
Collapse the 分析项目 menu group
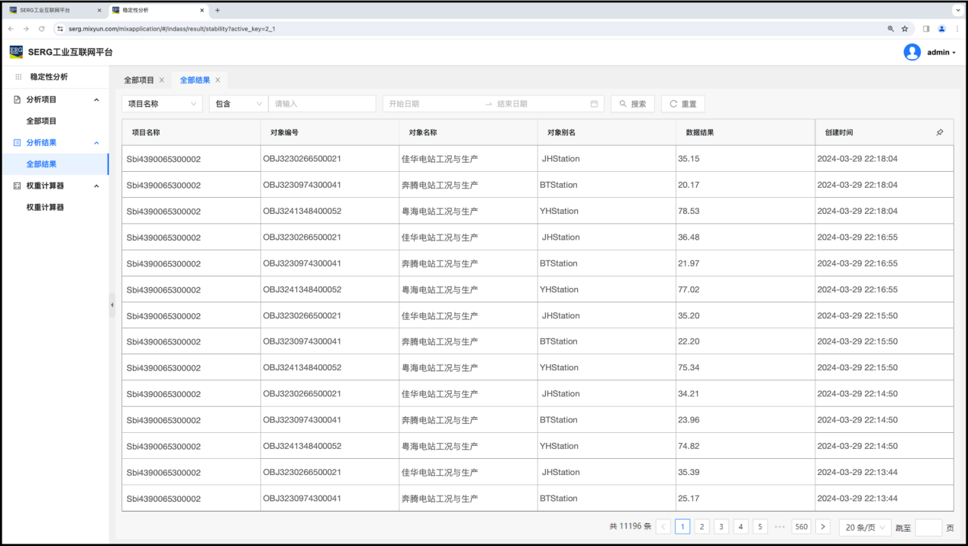96,99
